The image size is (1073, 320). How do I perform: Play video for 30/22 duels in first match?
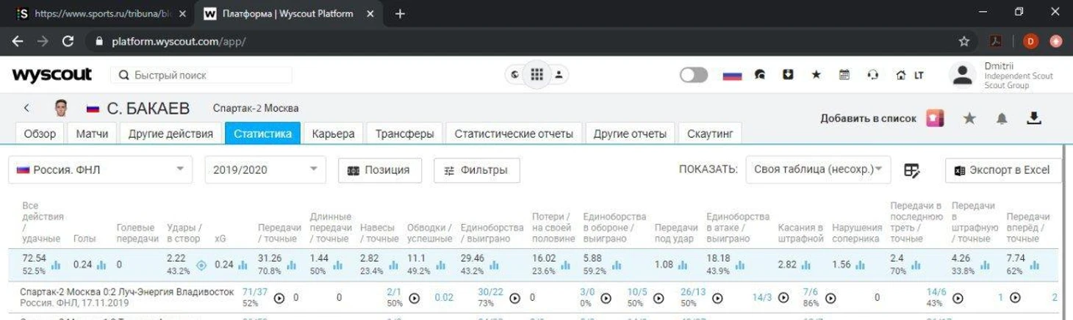[x=514, y=298]
